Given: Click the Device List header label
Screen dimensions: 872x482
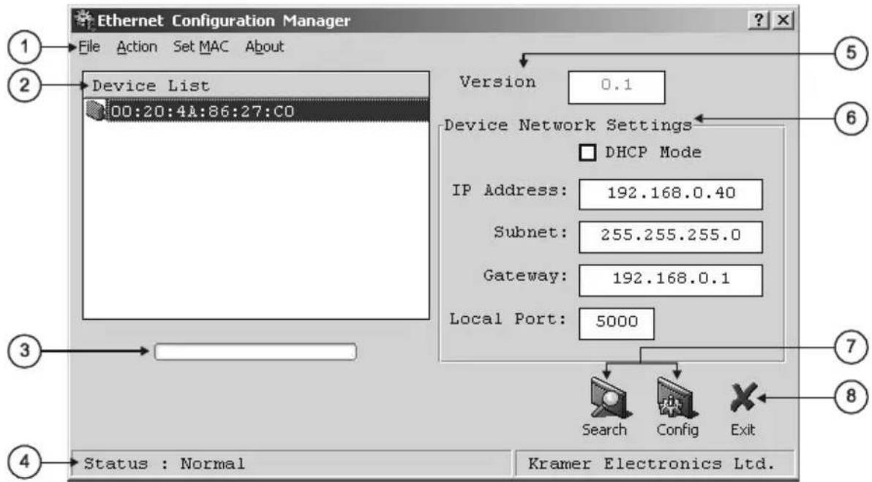Looking at the screenshot, I should point(151,86).
